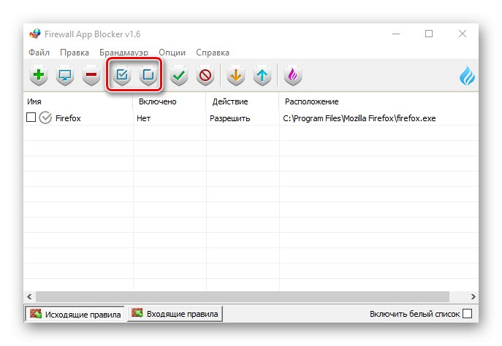Click the horizontal scrollbar left arrow

click(x=29, y=297)
